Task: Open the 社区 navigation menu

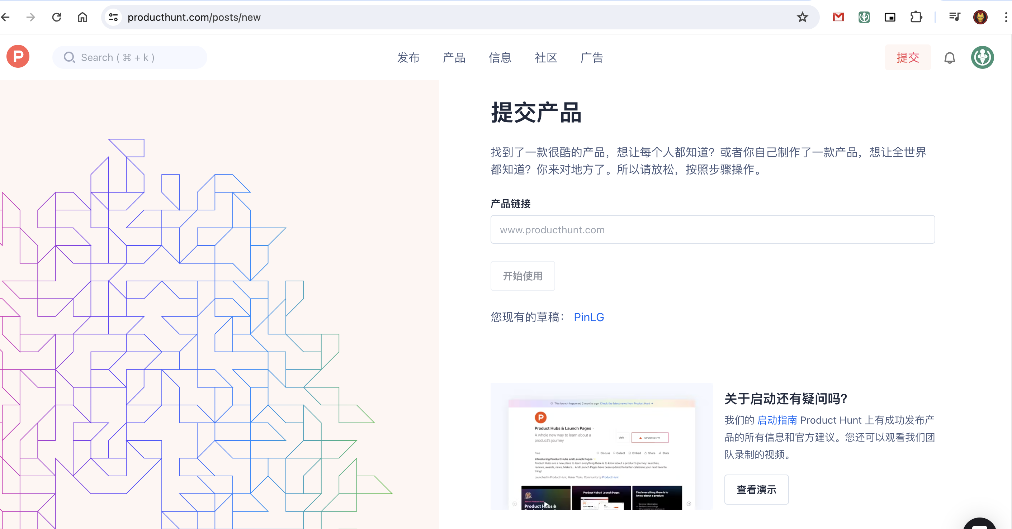Action: (x=546, y=58)
